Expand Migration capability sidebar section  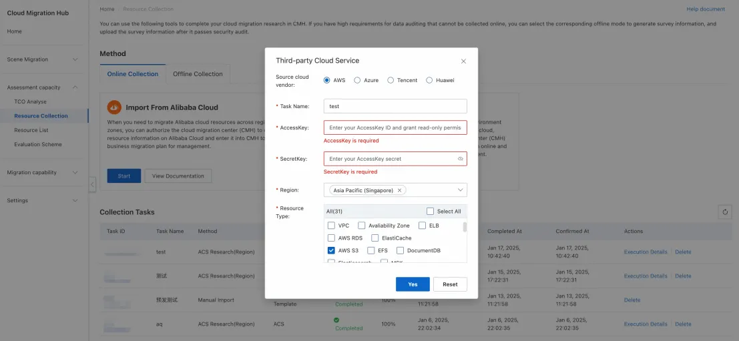[75, 172]
